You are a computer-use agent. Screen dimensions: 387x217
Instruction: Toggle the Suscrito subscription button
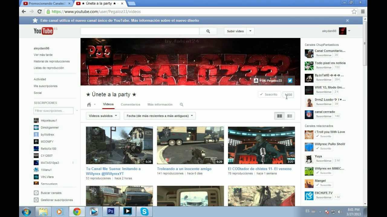(269, 94)
